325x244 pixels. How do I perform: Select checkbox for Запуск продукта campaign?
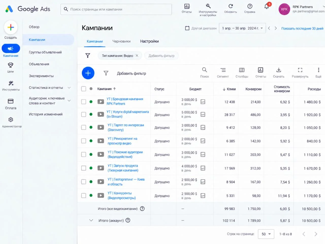click(x=84, y=168)
